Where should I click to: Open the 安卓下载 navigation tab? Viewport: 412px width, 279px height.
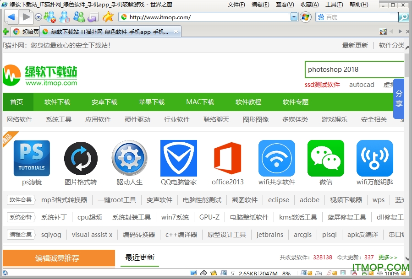point(104,102)
